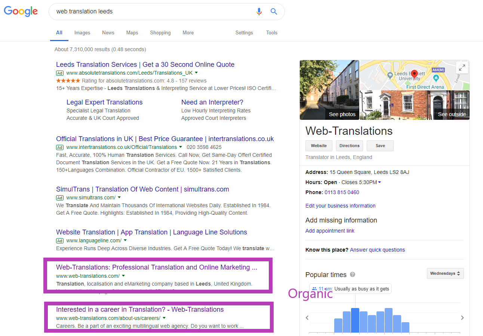This screenshot has height=336, width=483.
Task: Click the 'About 7,310,000 results' text
Action: (100, 49)
